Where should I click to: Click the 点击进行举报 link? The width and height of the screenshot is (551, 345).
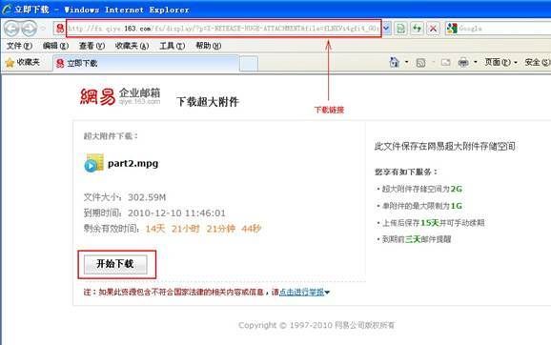tap(301, 292)
